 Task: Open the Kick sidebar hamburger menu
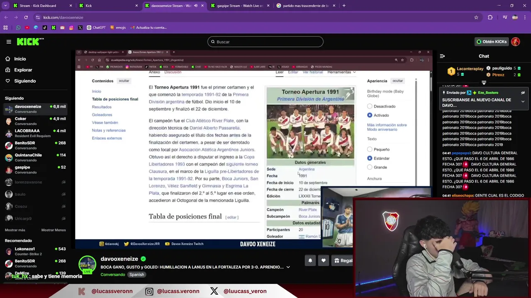pos(9,42)
